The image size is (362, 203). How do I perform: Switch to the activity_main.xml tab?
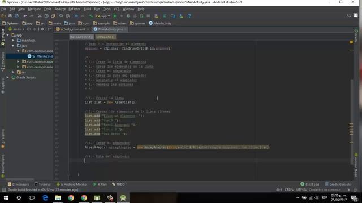click(x=72, y=29)
